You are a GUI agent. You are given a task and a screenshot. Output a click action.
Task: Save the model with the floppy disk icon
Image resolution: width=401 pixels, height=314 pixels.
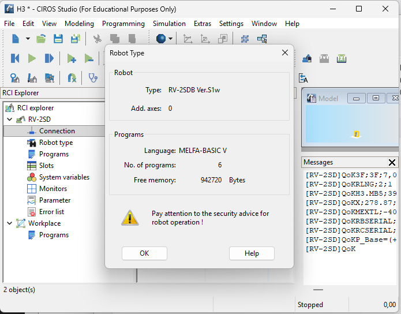point(58,39)
